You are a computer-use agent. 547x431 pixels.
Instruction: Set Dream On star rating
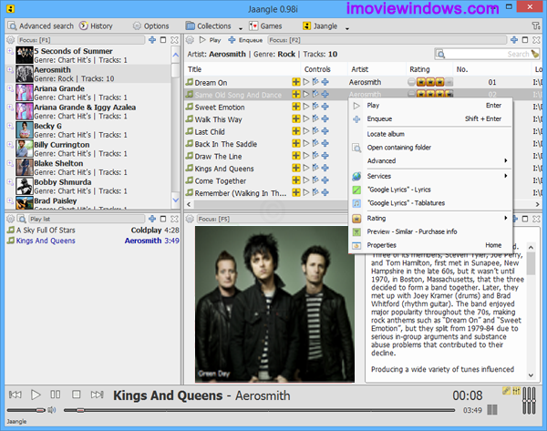(430, 82)
